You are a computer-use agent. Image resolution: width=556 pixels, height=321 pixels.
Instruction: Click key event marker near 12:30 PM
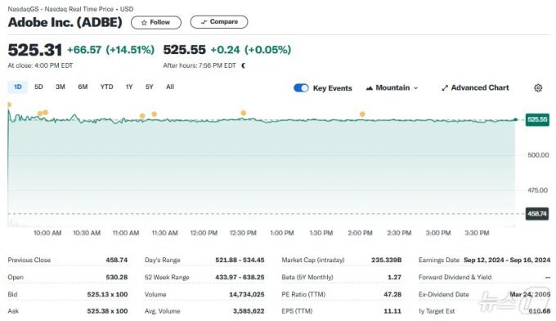coord(244,113)
